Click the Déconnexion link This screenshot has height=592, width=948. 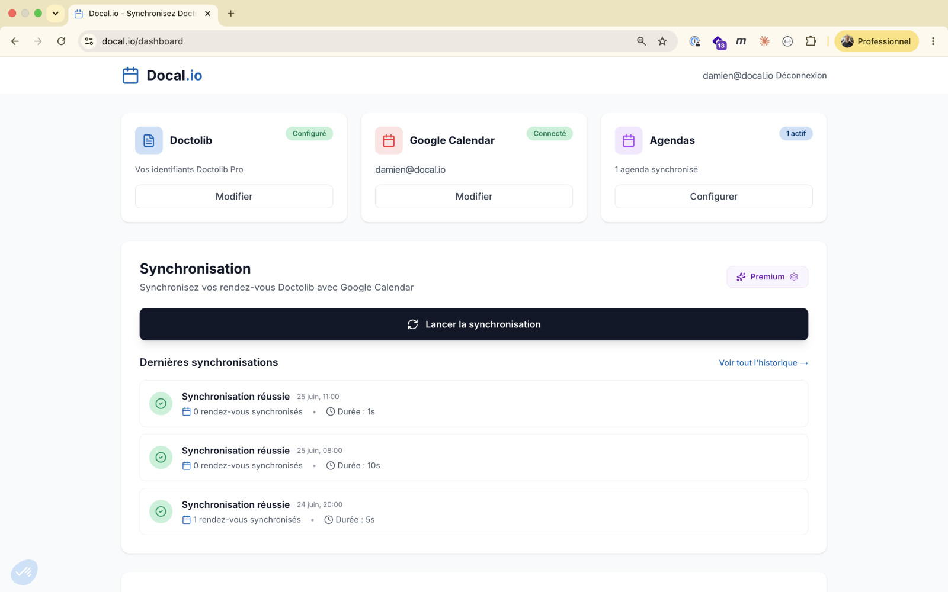click(x=801, y=75)
